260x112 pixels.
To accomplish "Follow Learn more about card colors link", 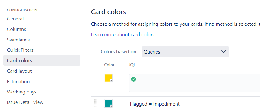I will point(123,35).
